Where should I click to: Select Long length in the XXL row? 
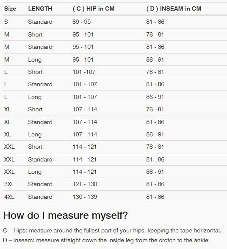tap(35, 172)
